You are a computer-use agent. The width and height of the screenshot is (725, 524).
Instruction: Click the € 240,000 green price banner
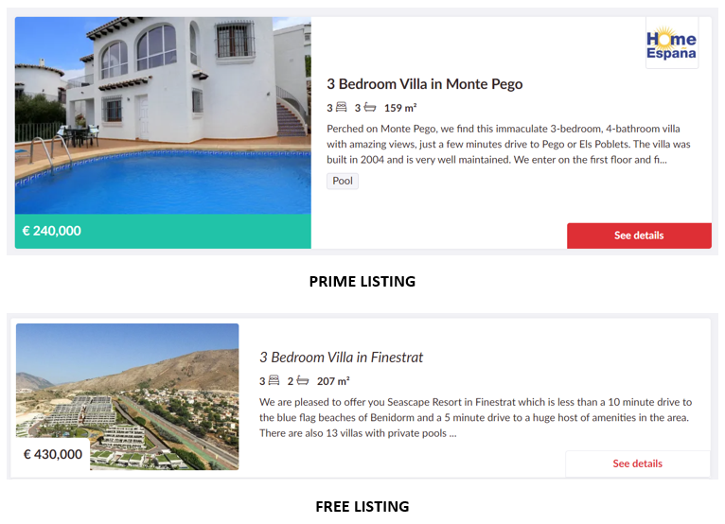(x=163, y=231)
